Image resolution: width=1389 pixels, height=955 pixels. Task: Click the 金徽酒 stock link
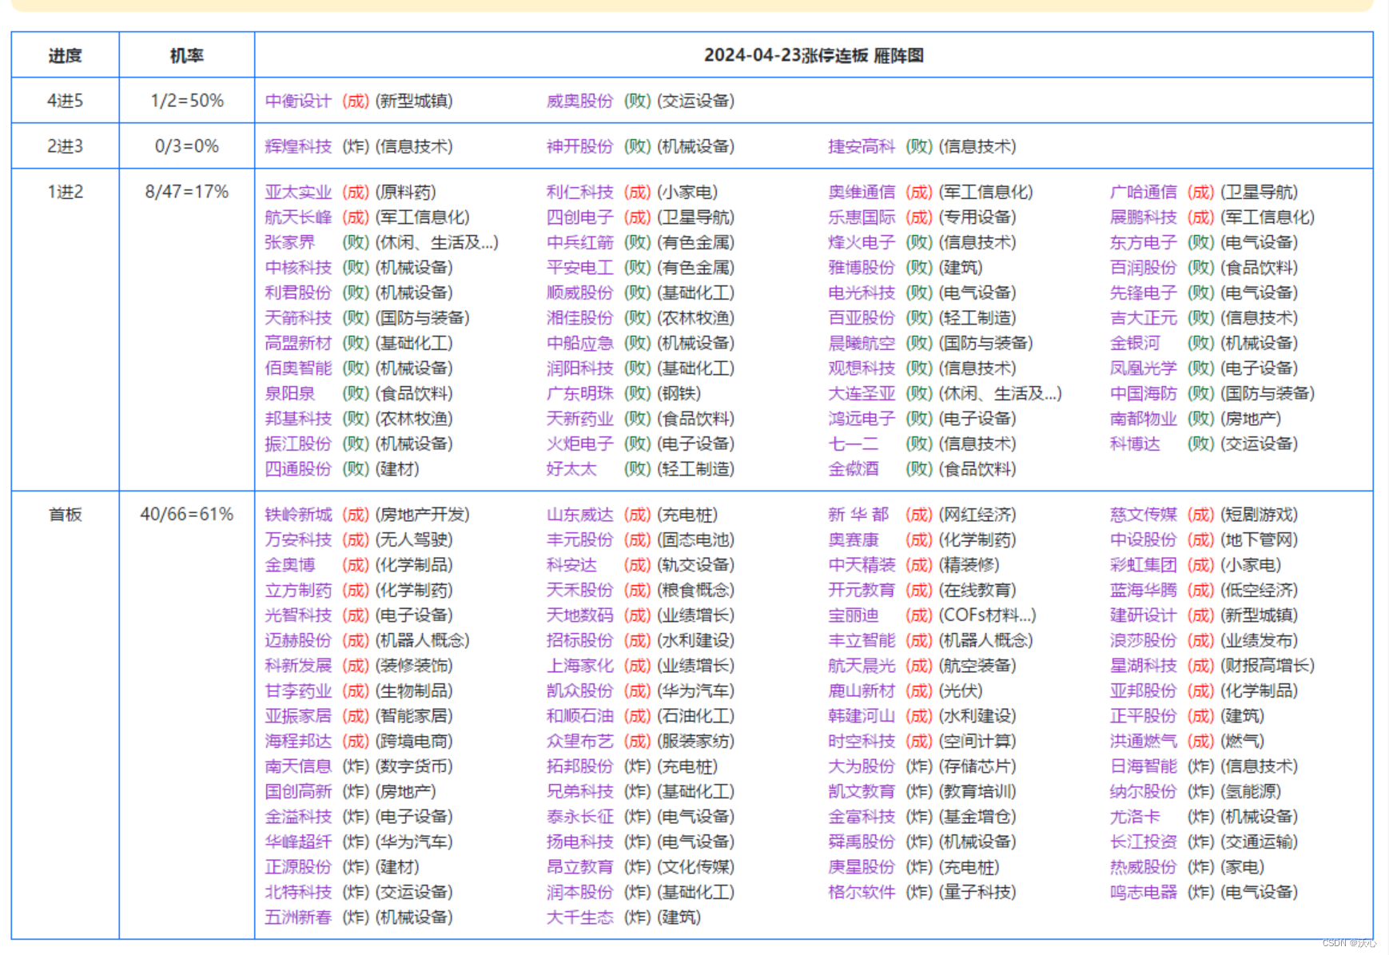(x=854, y=469)
